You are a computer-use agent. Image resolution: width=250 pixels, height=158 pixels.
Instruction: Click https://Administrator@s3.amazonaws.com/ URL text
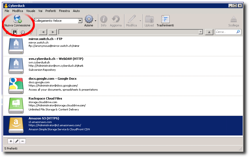click(x=55, y=125)
